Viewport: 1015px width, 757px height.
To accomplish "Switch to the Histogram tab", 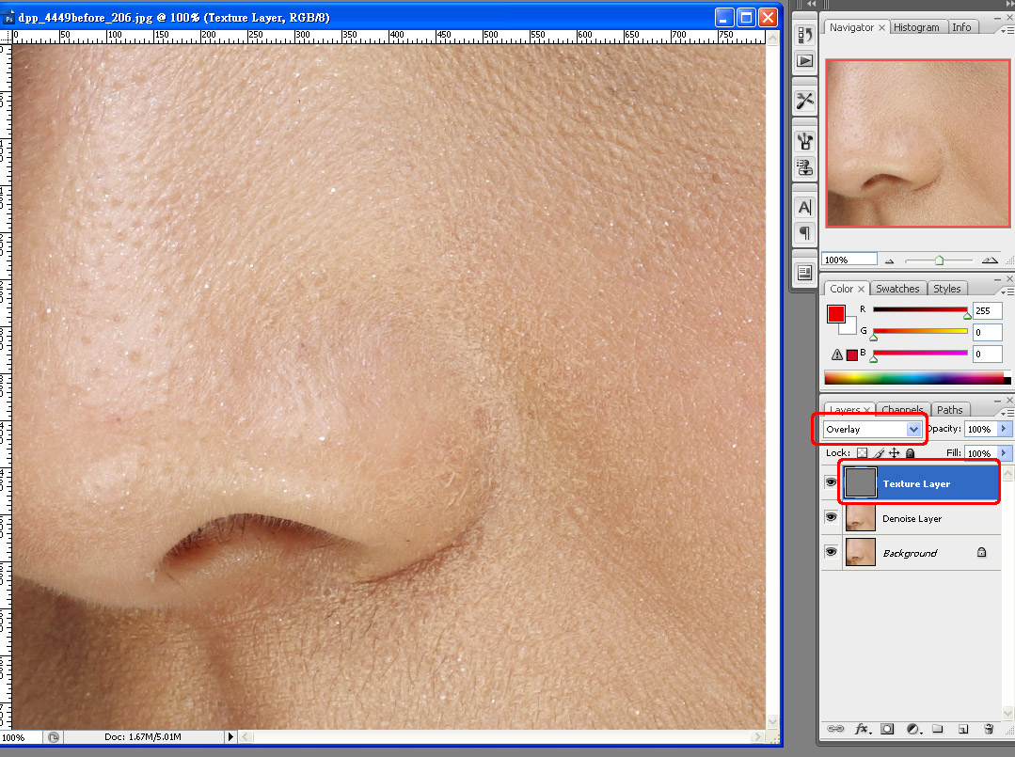I will pos(916,27).
